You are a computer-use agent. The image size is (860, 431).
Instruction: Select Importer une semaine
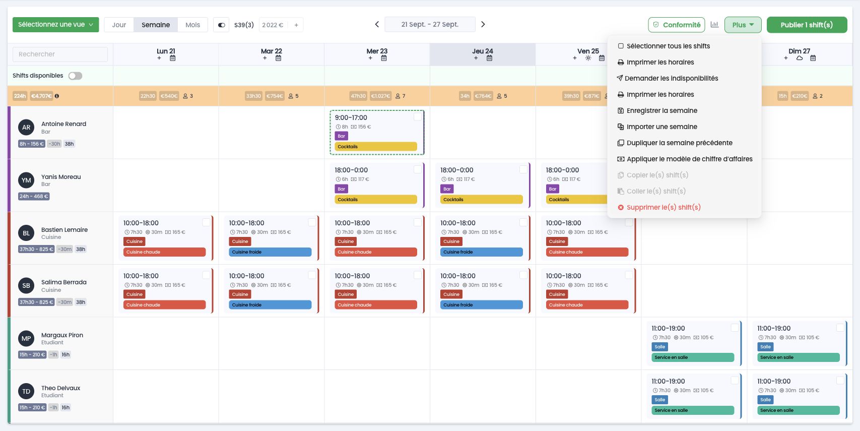pyautogui.click(x=657, y=127)
